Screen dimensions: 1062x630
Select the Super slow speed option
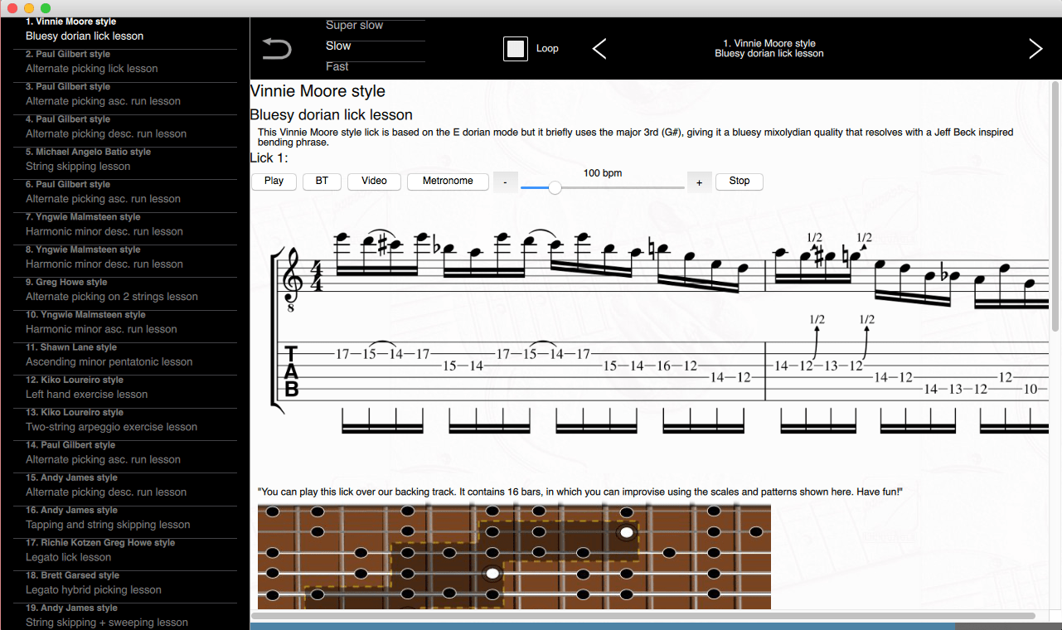click(x=375, y=26)
